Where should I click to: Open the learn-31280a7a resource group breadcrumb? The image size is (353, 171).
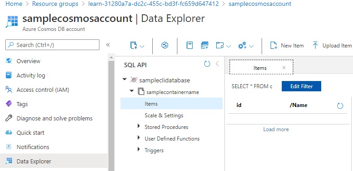point(153,4)
